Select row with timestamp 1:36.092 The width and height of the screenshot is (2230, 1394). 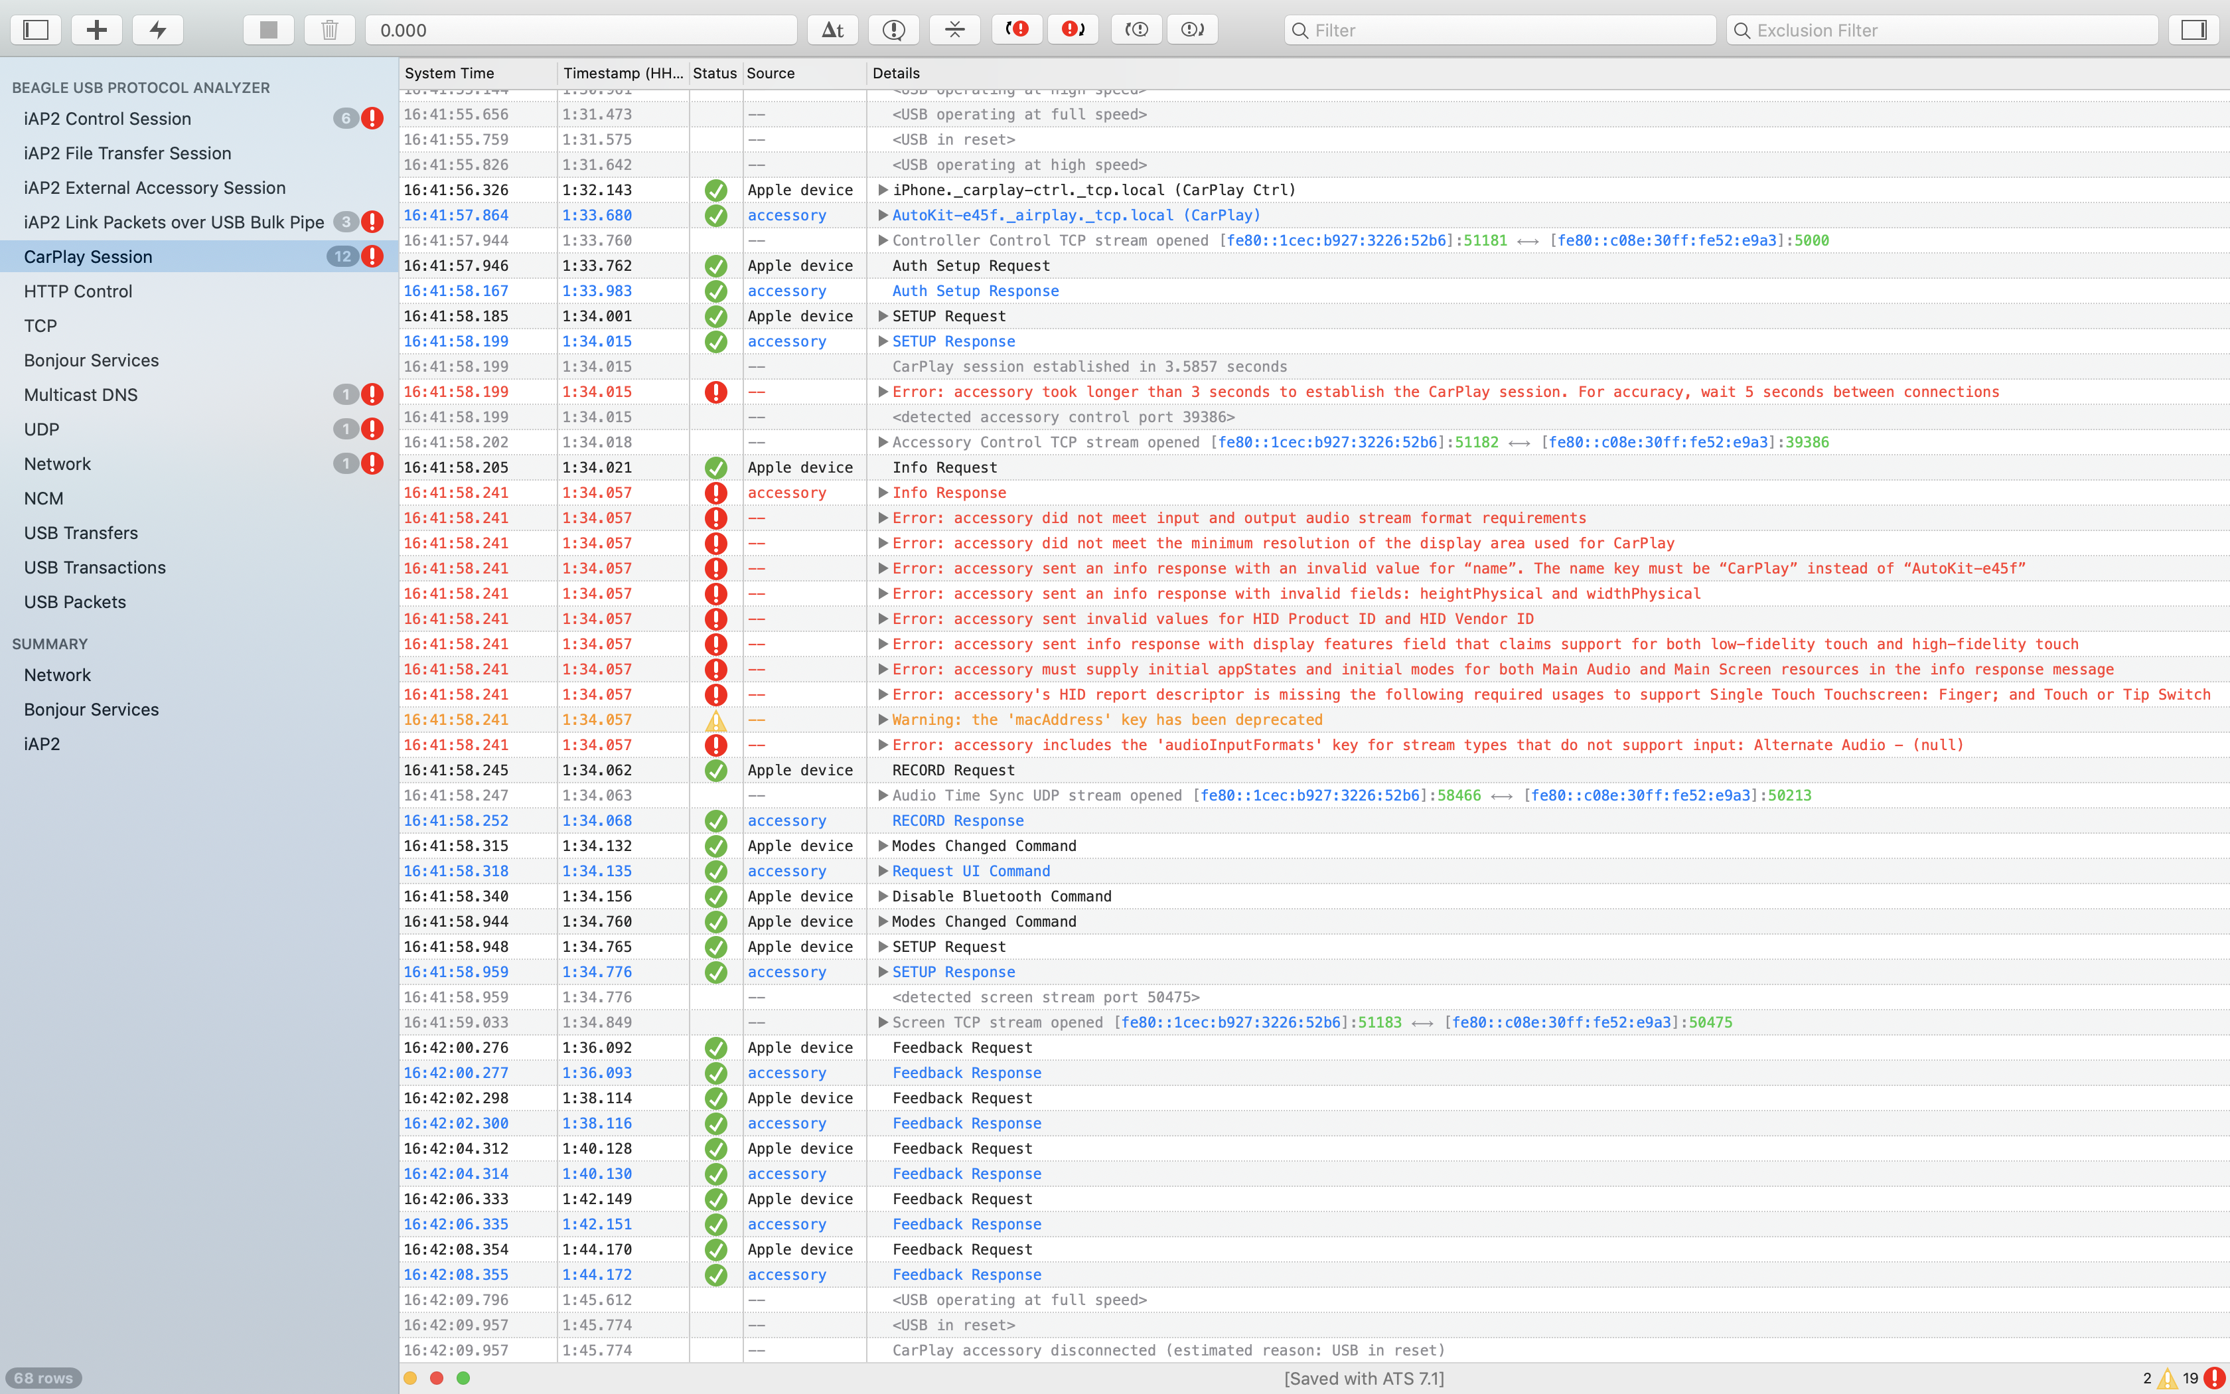pyautogui.click(x=1314, y=1047)
